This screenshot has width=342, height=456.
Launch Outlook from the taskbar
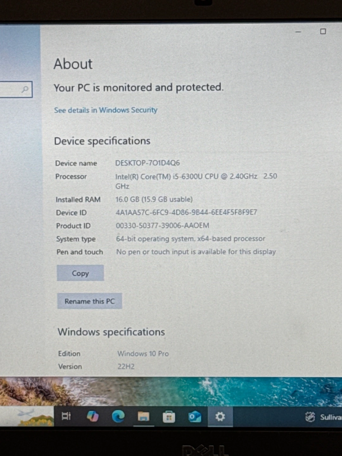(194, 417)
